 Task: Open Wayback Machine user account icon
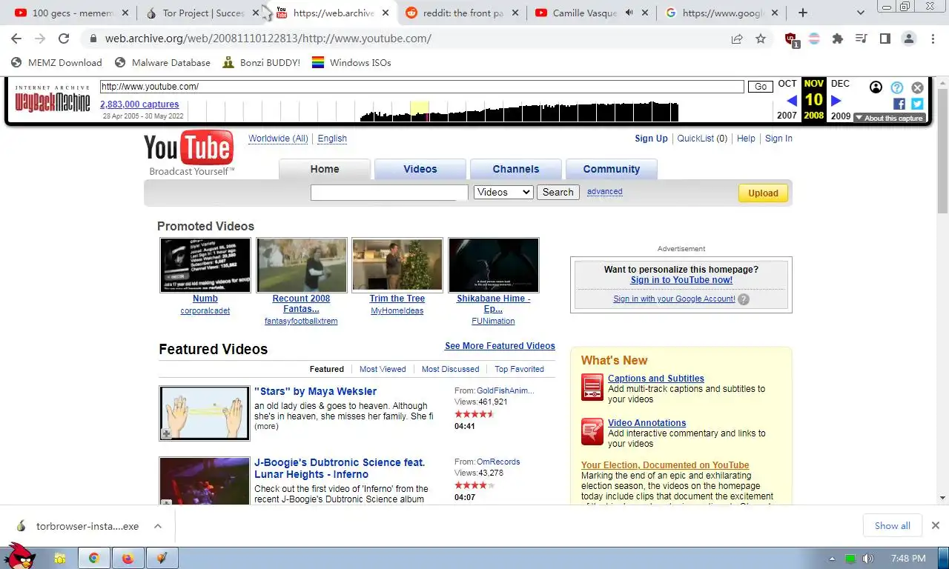pos(876,87)
